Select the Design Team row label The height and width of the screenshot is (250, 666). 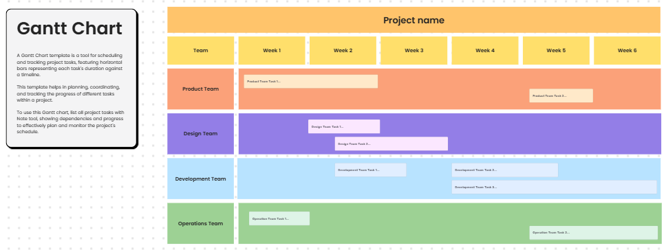coord(200,133)
